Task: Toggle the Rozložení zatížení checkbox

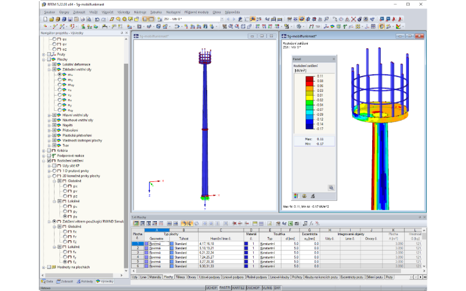Action: click(x=49, y=161)
